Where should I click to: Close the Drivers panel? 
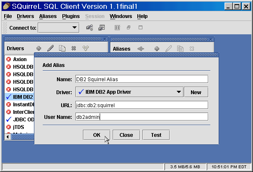(x=105, y=39)
